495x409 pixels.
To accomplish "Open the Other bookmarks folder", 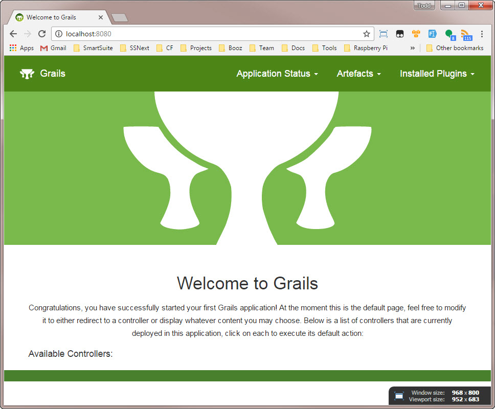I will coord(455,48).
